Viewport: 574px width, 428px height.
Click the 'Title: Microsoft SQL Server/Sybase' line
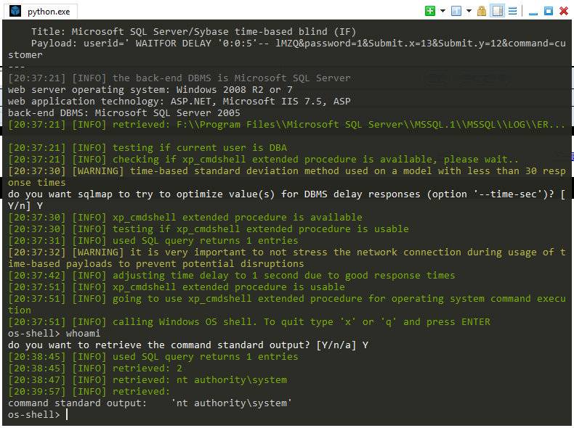[x=194, y=32]
